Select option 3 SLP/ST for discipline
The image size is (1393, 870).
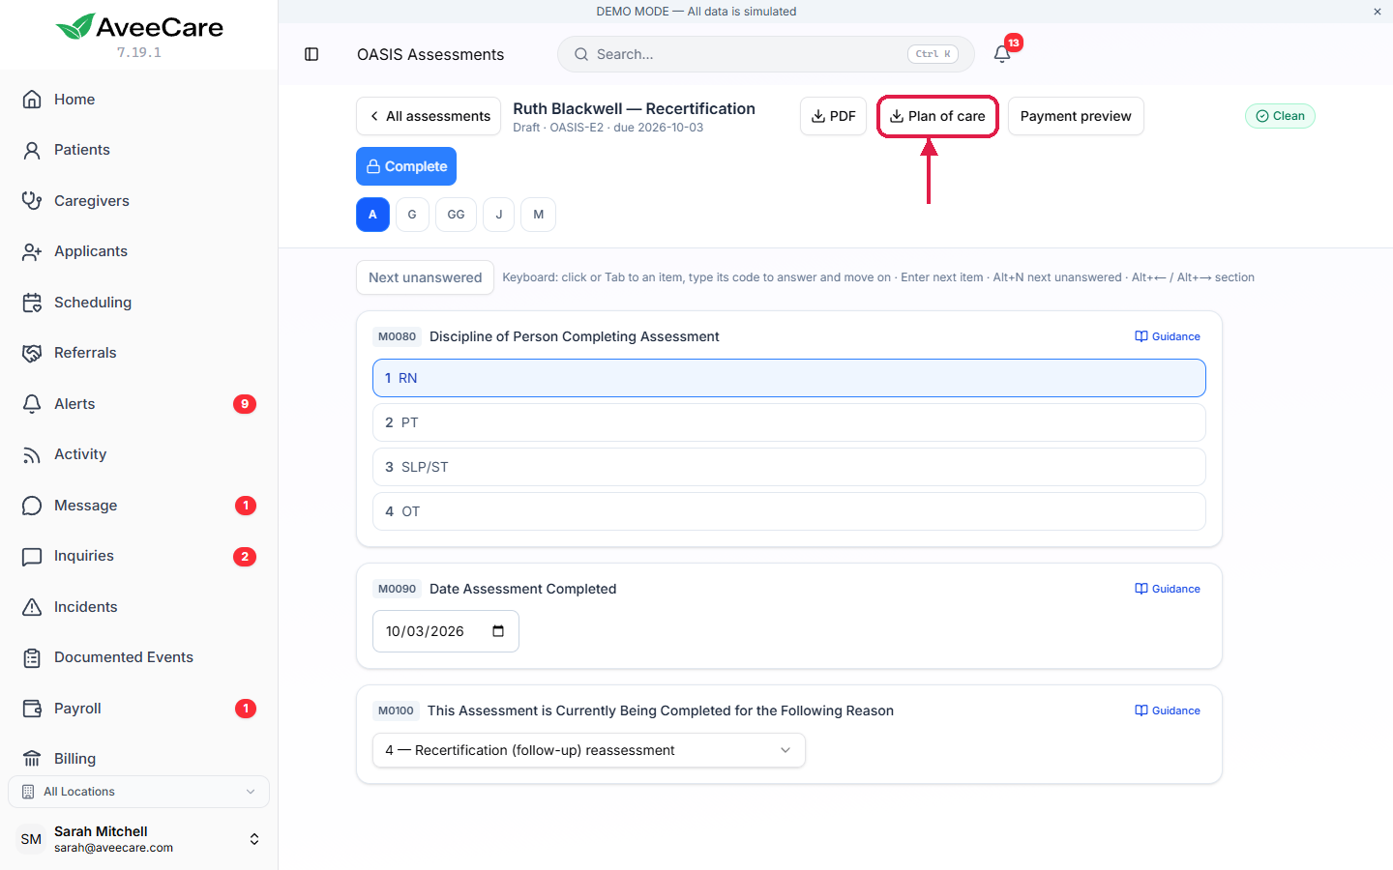(789, 467)
